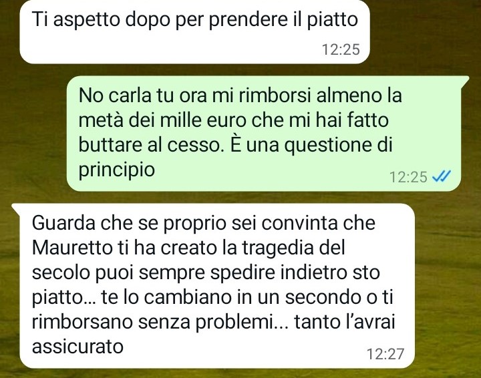The height and width of the screenshot is (378, 481).
Task: Click the tail corner of the green bubble
Action: tap(464, 80)
